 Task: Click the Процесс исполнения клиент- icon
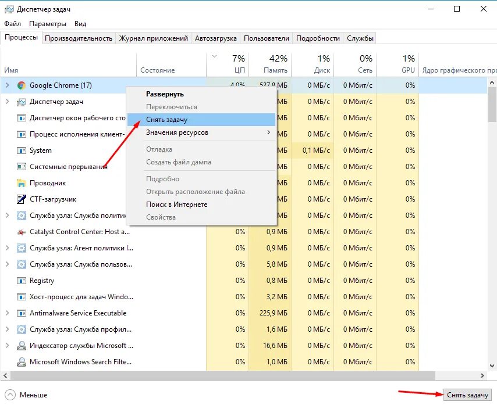21,134
